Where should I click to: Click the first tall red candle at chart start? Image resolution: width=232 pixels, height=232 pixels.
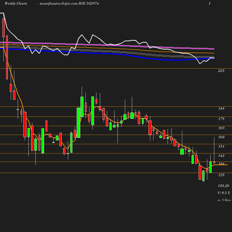click(3, 28)
